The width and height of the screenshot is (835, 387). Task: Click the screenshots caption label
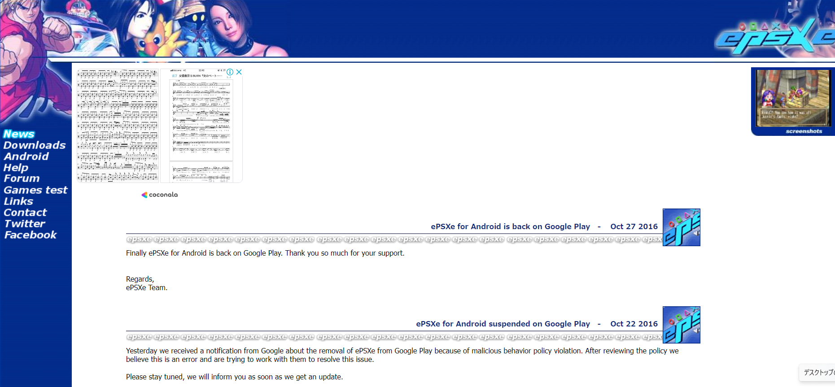click(804, 131)
